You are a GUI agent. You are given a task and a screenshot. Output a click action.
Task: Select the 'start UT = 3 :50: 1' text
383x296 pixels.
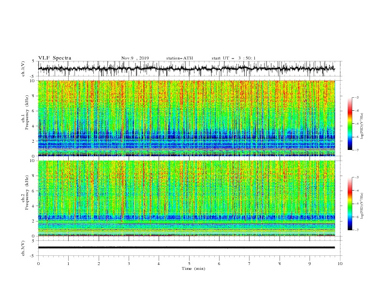(234, 58)
